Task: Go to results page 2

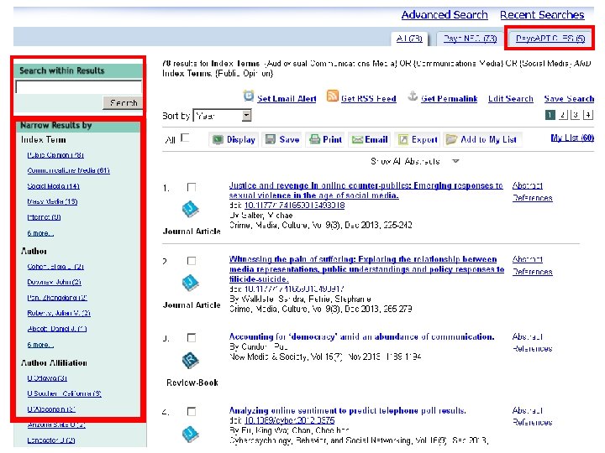Action: (563, 115)
